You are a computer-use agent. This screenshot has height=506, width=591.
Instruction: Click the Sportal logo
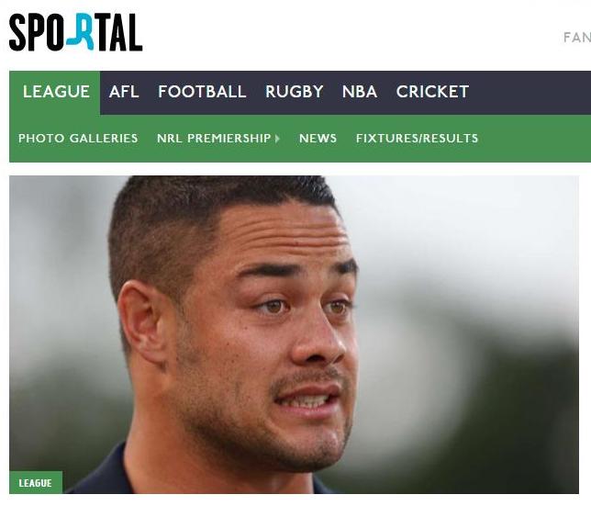76,32
